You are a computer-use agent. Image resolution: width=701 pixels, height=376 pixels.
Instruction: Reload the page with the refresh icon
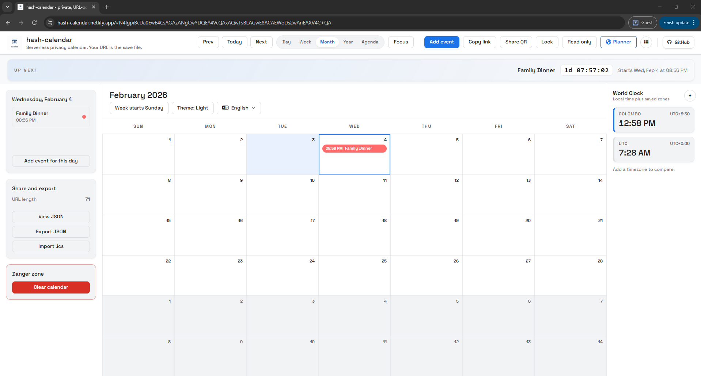point(34,23)
